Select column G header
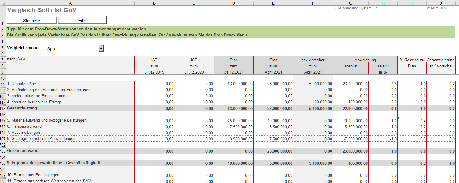The width and height of the screenshot is (459, 183). pos(350,3)
